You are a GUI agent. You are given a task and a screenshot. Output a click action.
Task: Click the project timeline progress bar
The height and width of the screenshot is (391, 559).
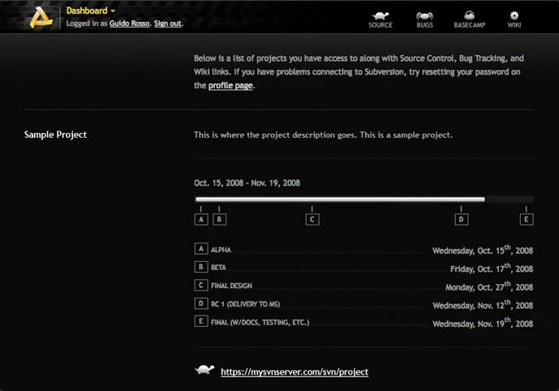pos(364,200)
